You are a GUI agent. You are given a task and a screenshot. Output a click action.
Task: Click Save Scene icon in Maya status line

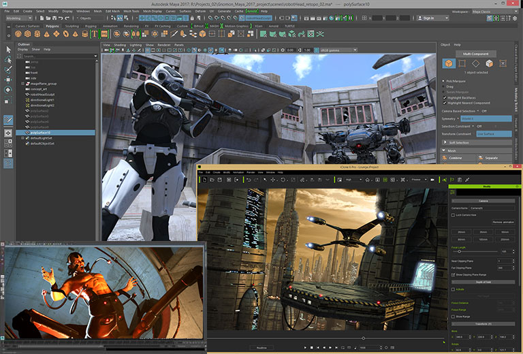point(54,18)
